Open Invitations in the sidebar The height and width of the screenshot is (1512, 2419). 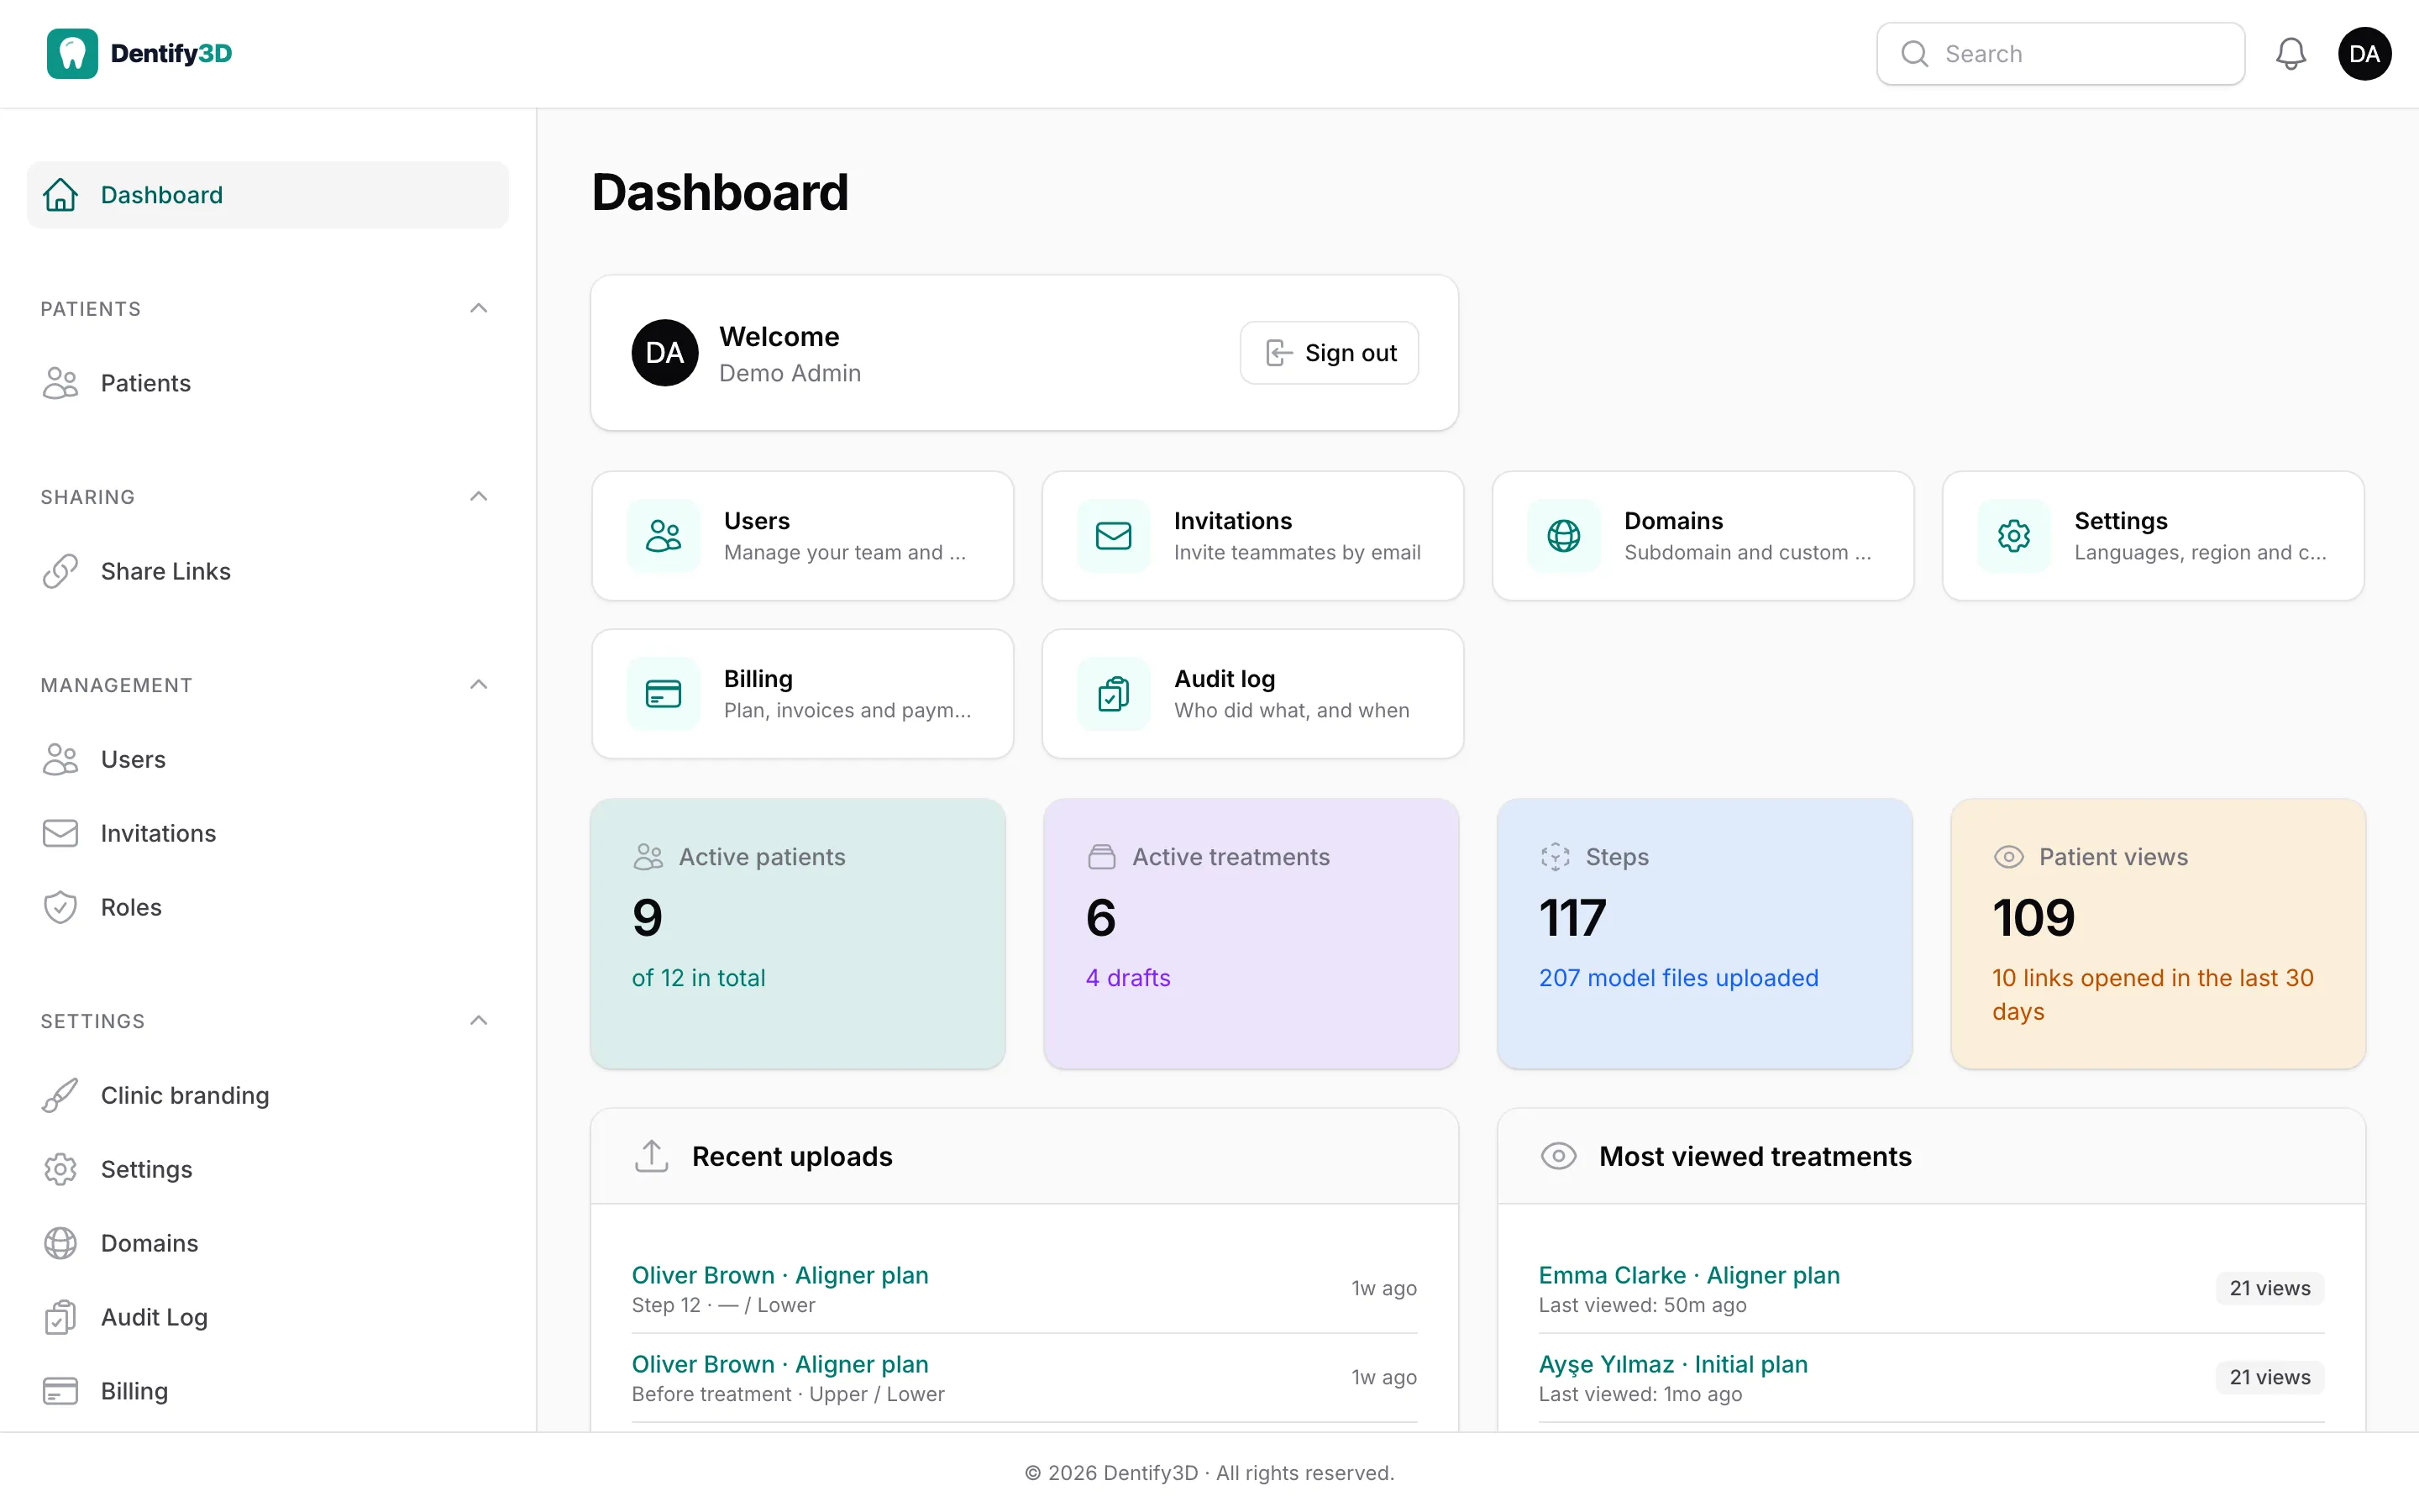pyautogui.click(x=268, y=833)
